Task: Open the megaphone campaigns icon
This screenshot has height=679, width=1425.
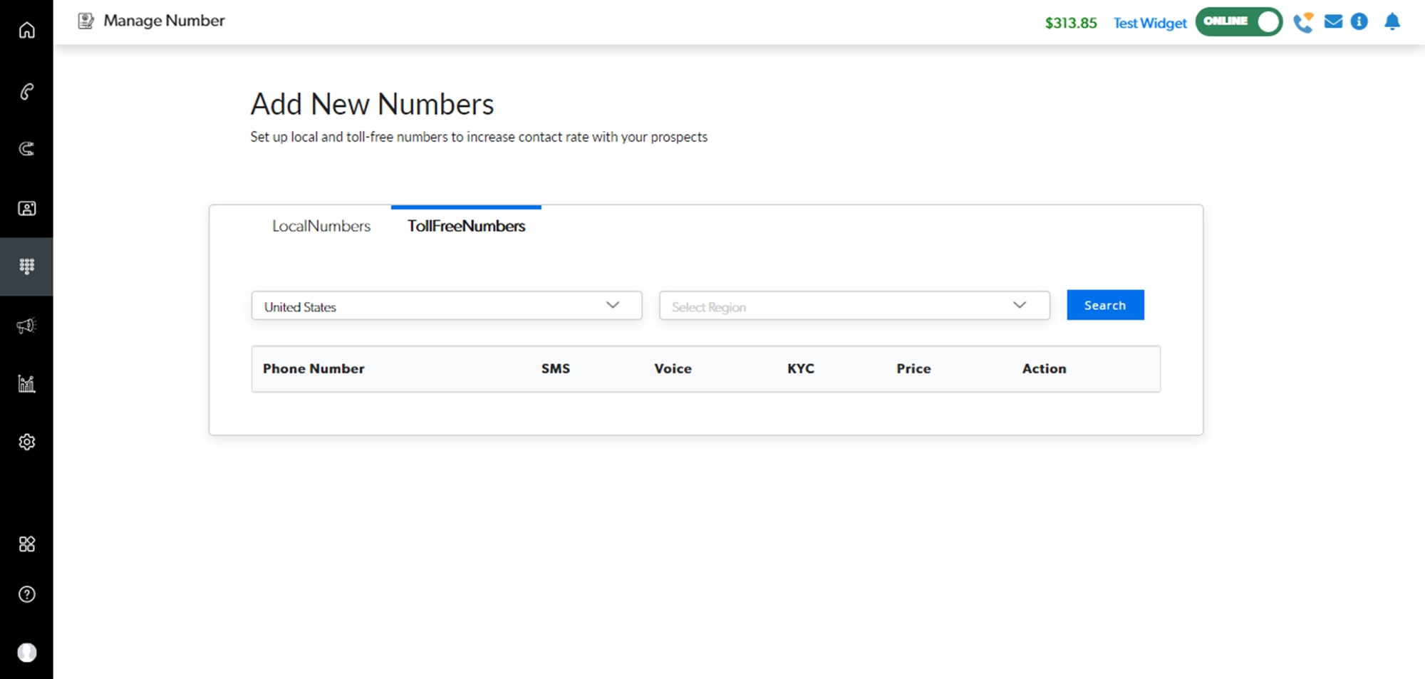Action: click(x=26, y=326)
